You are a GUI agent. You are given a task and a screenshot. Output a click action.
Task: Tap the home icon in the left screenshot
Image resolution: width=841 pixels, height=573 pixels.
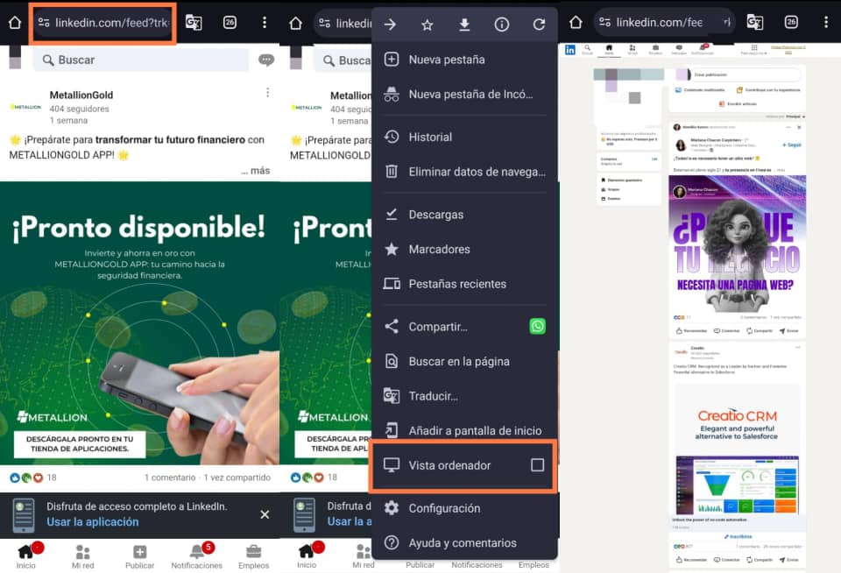click(x=15, y=23)
